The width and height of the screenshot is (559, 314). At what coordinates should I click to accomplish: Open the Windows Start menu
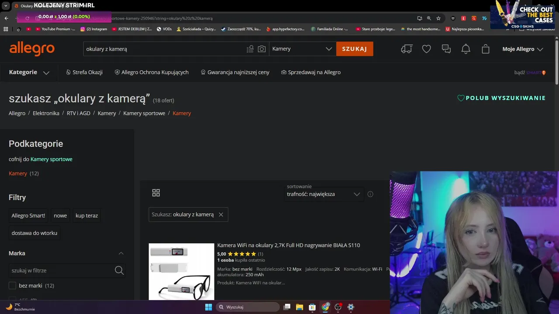pyautogui.click(x=208, y=307)
